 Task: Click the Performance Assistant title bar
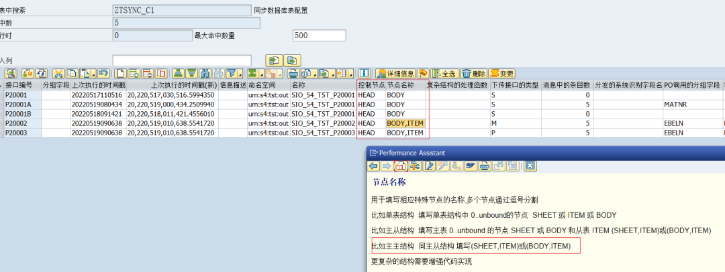pyautogui.click(x=546, y=153)
